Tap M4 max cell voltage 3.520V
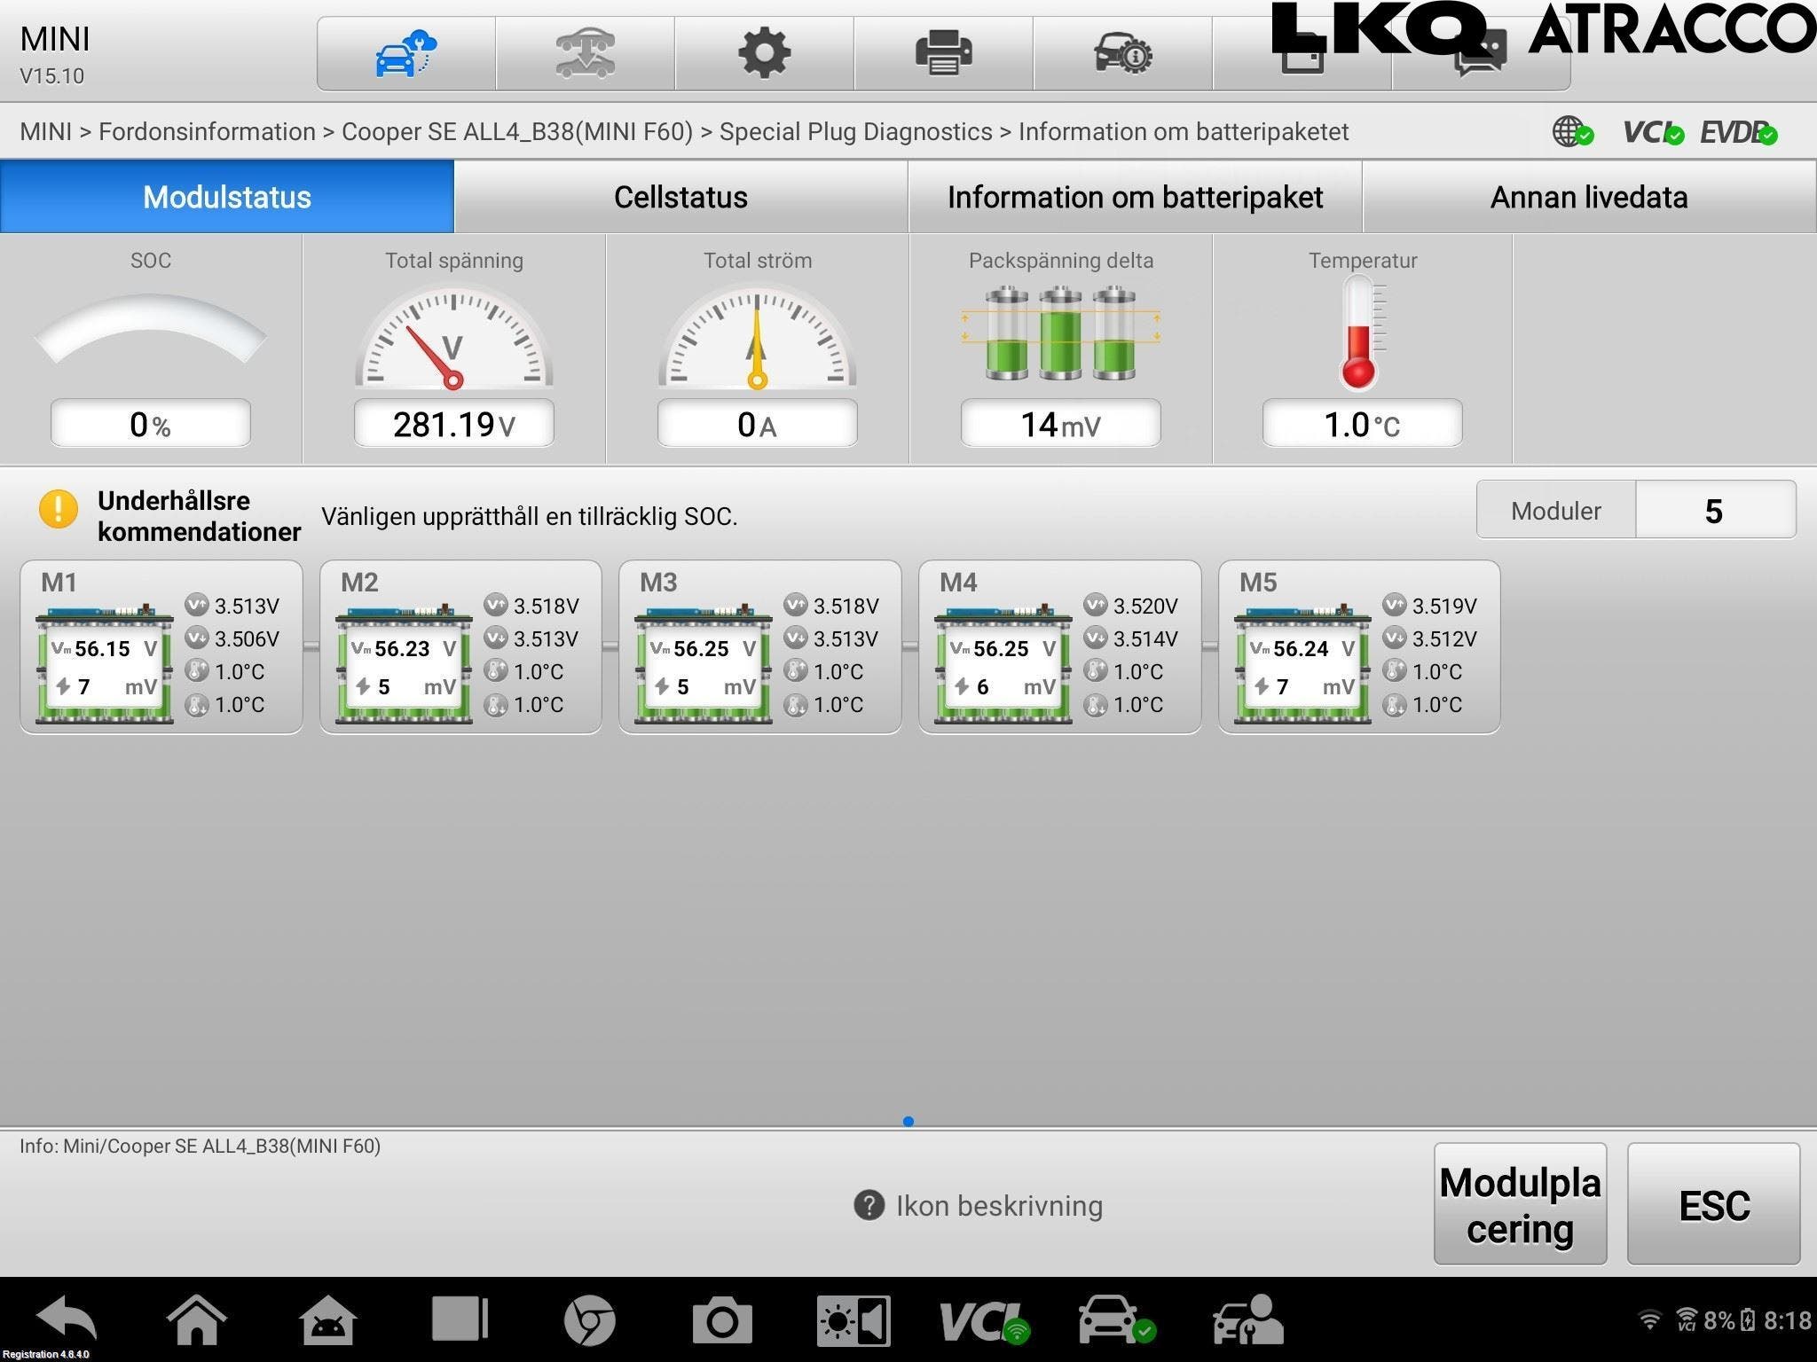 pyautogui.click(x=1145, y=607)
